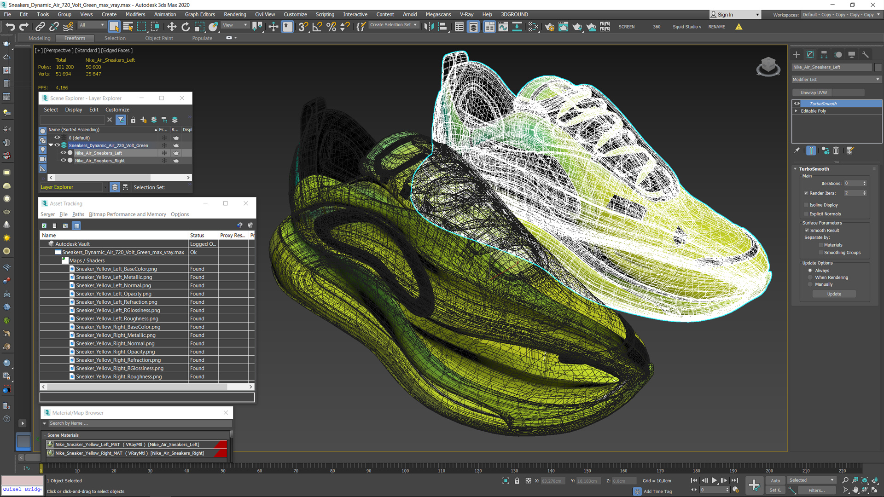Toggle TurboSmooth modifier eye in stack
The image size is (884, 497).
797,104
